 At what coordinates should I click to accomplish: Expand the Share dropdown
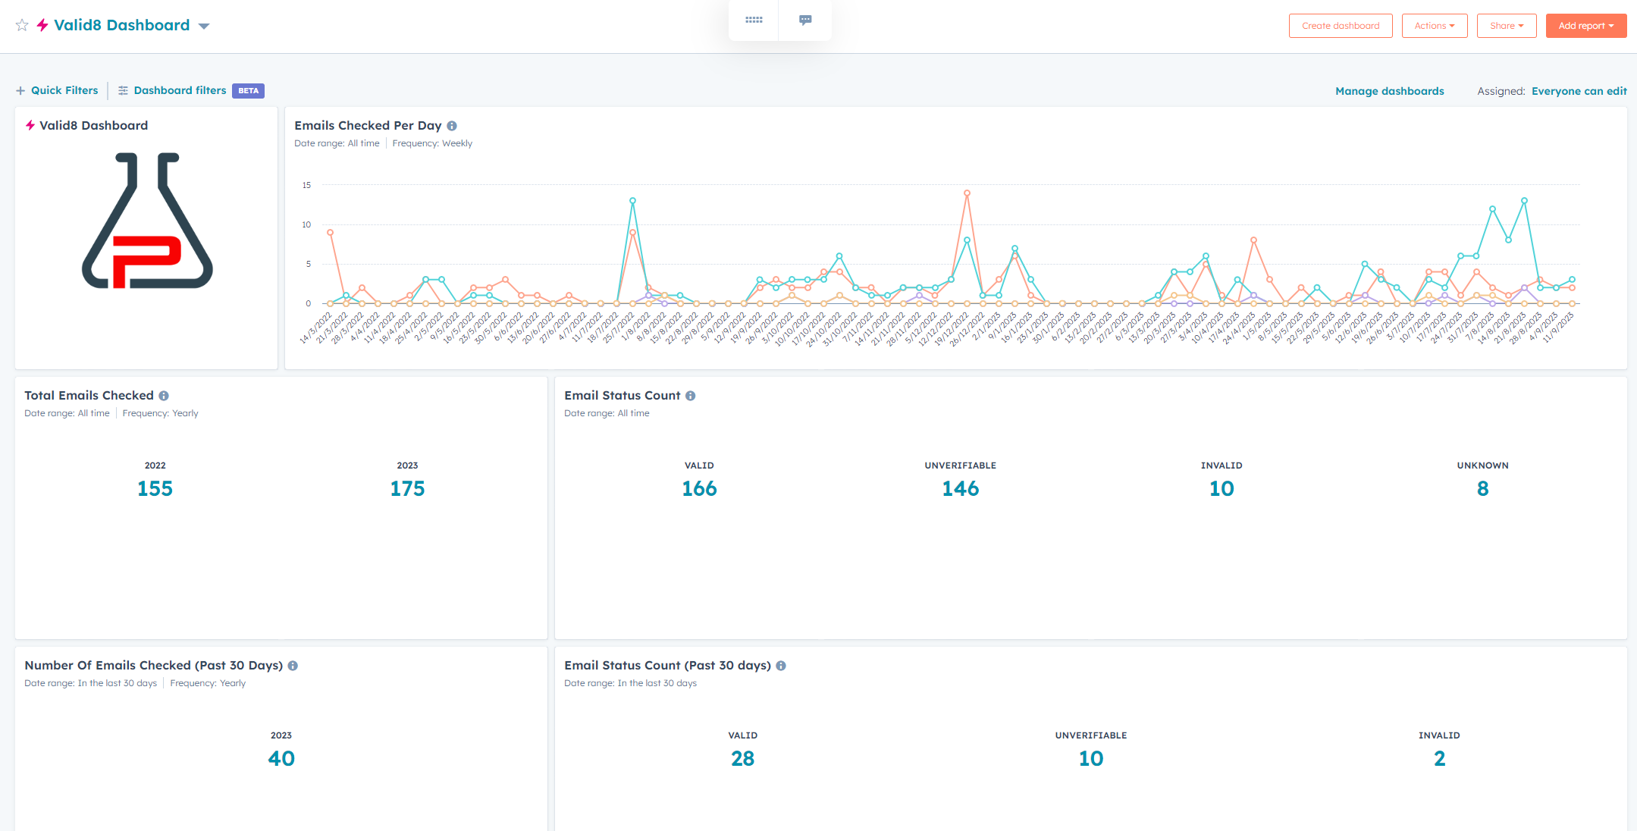tap(1506, 26)
